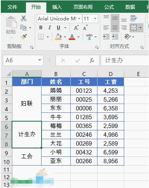The height and width of the screenshot is (188, 149).
Task: Switch to the 插入 tab
Action: coord(57,7)
